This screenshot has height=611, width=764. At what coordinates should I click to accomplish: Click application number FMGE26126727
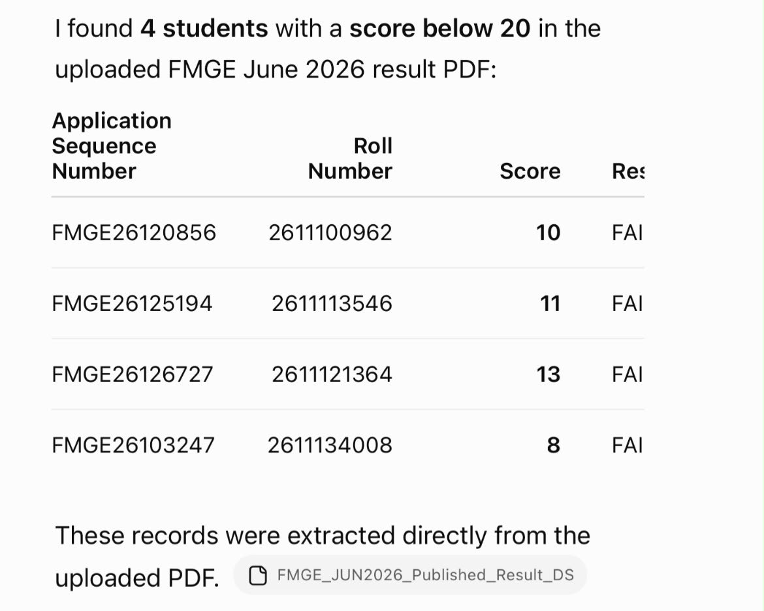point(133,374)
